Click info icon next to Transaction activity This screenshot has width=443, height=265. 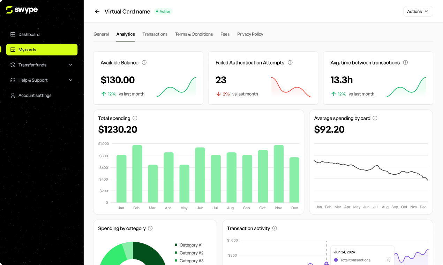click(x=275, y=228)
